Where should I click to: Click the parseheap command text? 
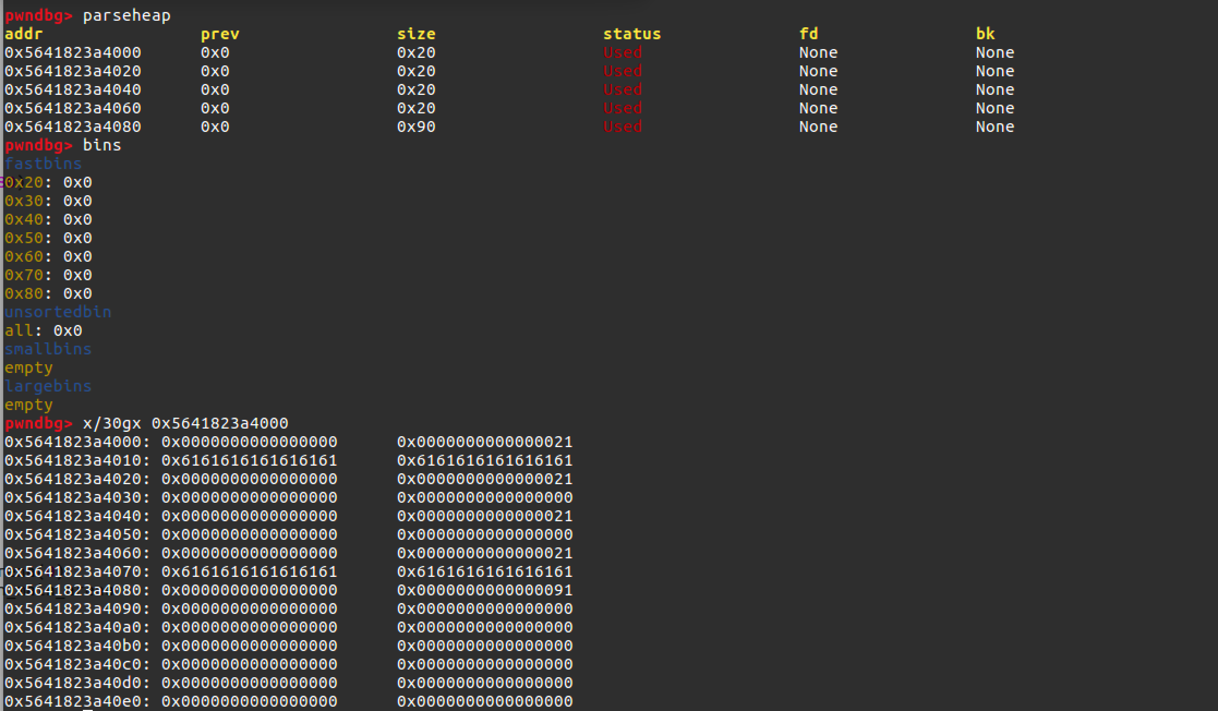tap(126, 15)
